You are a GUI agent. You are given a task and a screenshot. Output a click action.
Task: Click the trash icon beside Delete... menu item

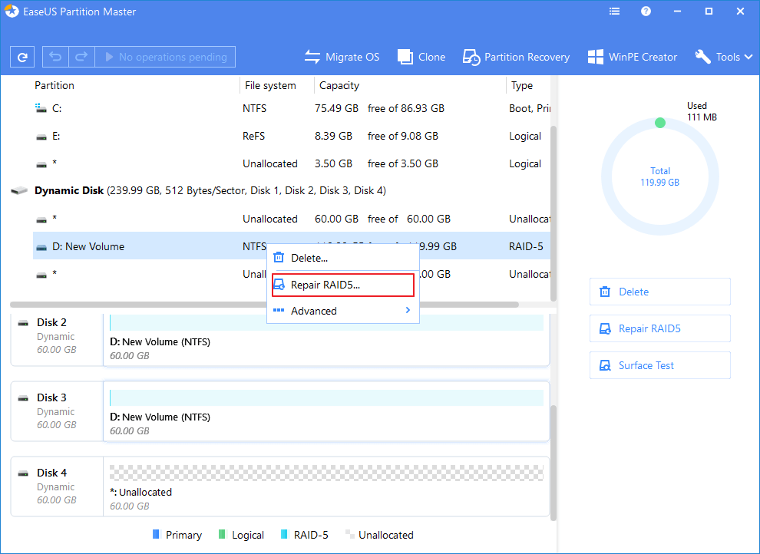coord(279,258)
